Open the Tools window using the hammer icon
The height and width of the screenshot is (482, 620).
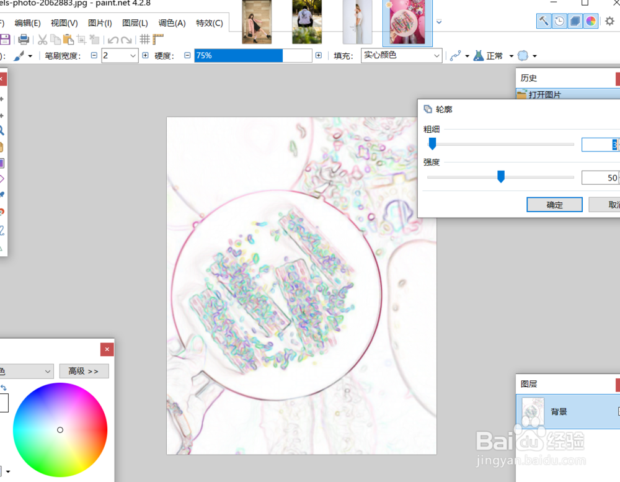click(x=543, y=20)
